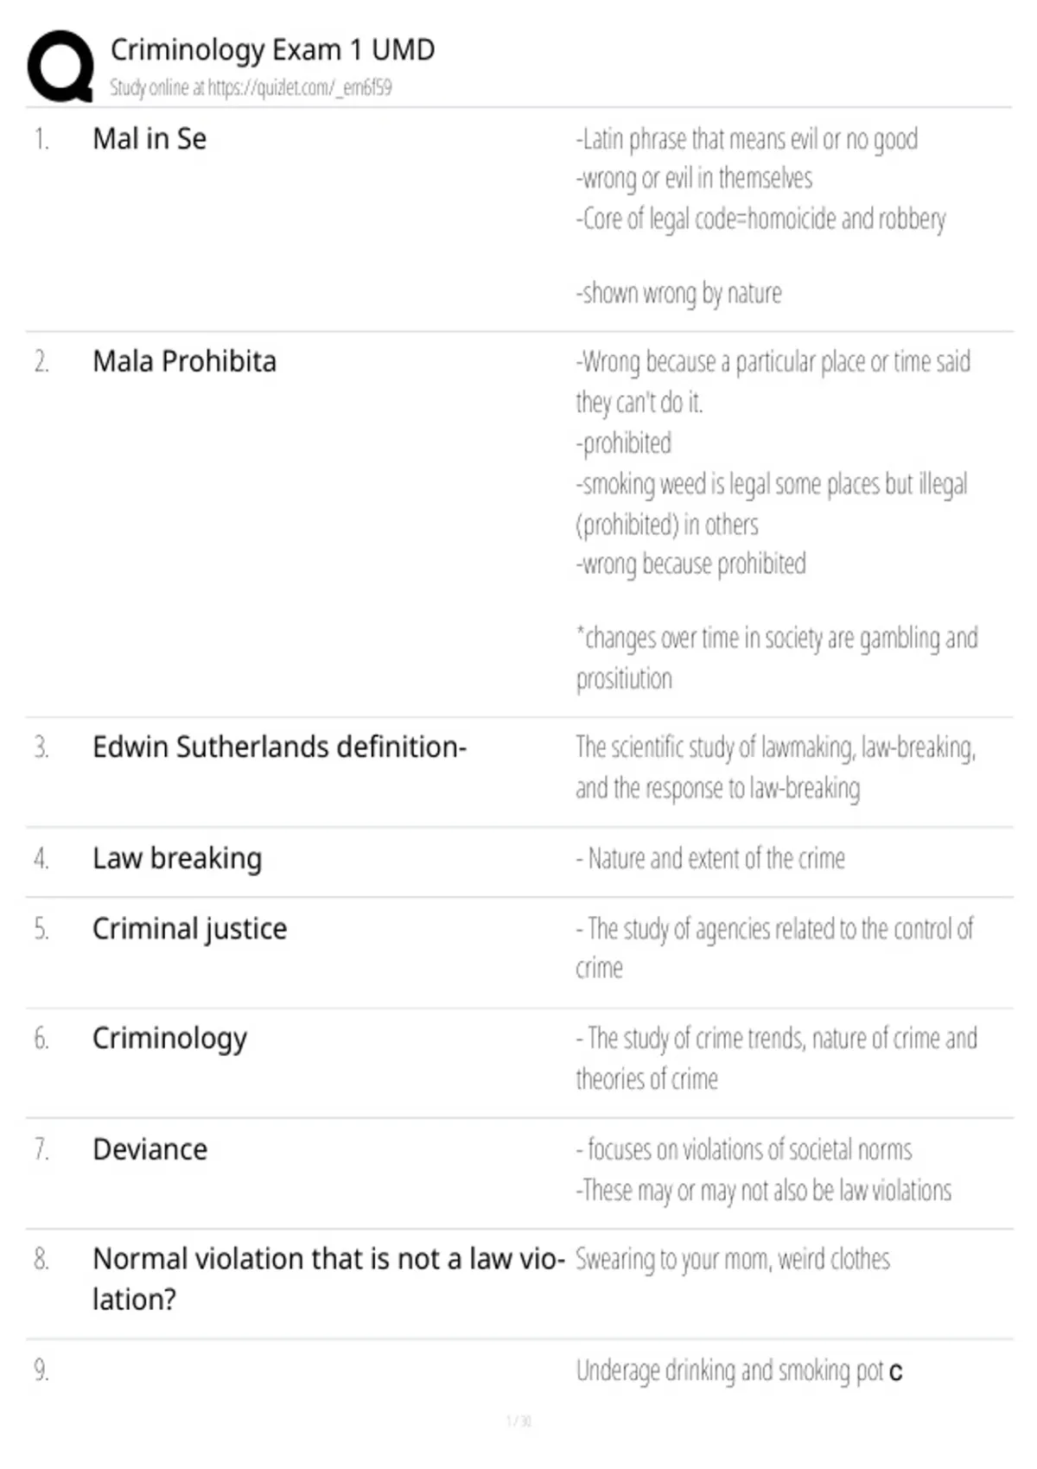Click definition about crime trends and theories
1037x1469 pixels.
[x=776, y=1059]
